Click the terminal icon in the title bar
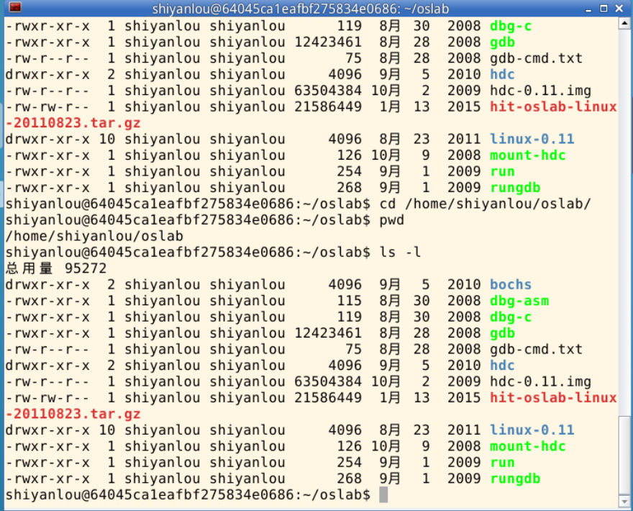 [14, 8]
